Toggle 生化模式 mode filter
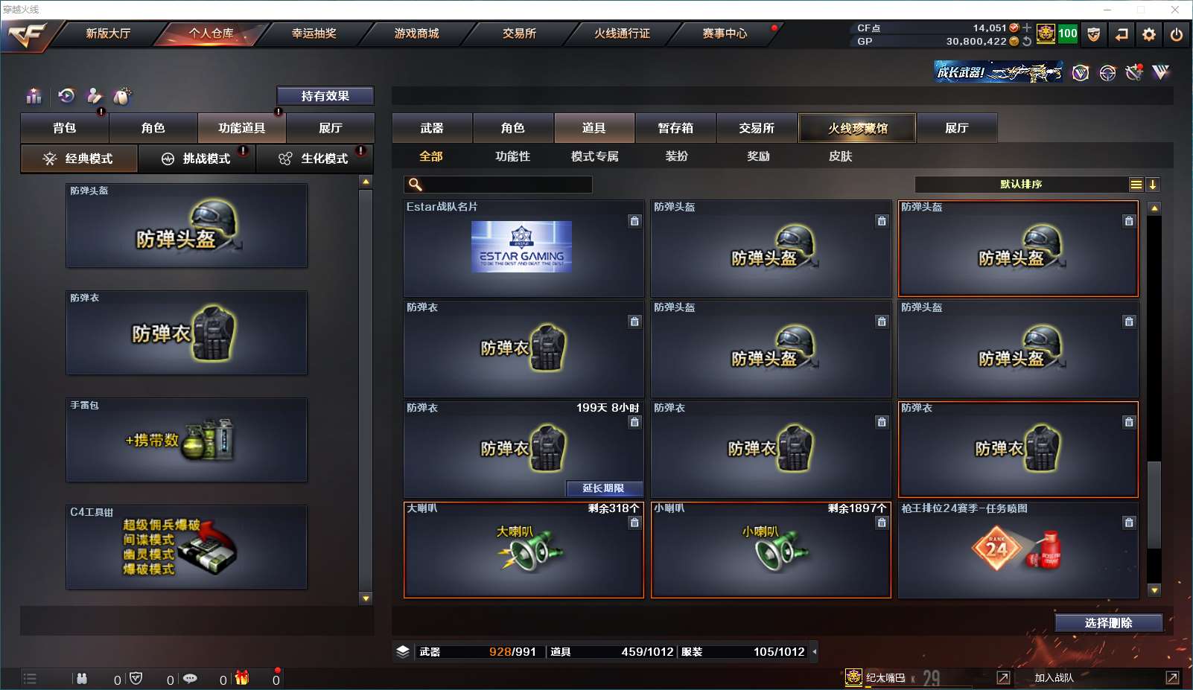Image resolution: width=1193 pixels, height=690 pixels. tap(314, 159)
